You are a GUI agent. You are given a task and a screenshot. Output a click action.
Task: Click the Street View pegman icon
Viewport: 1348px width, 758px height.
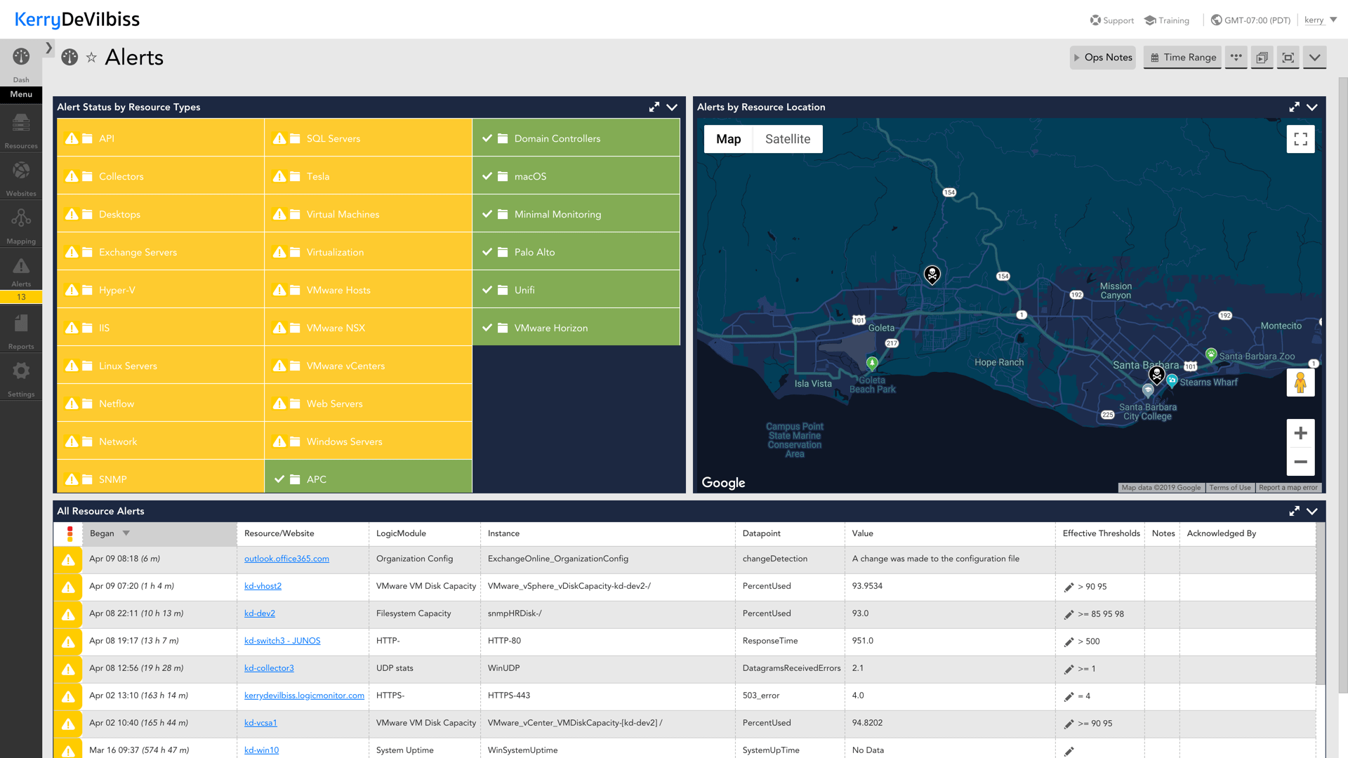point(1300,383)
